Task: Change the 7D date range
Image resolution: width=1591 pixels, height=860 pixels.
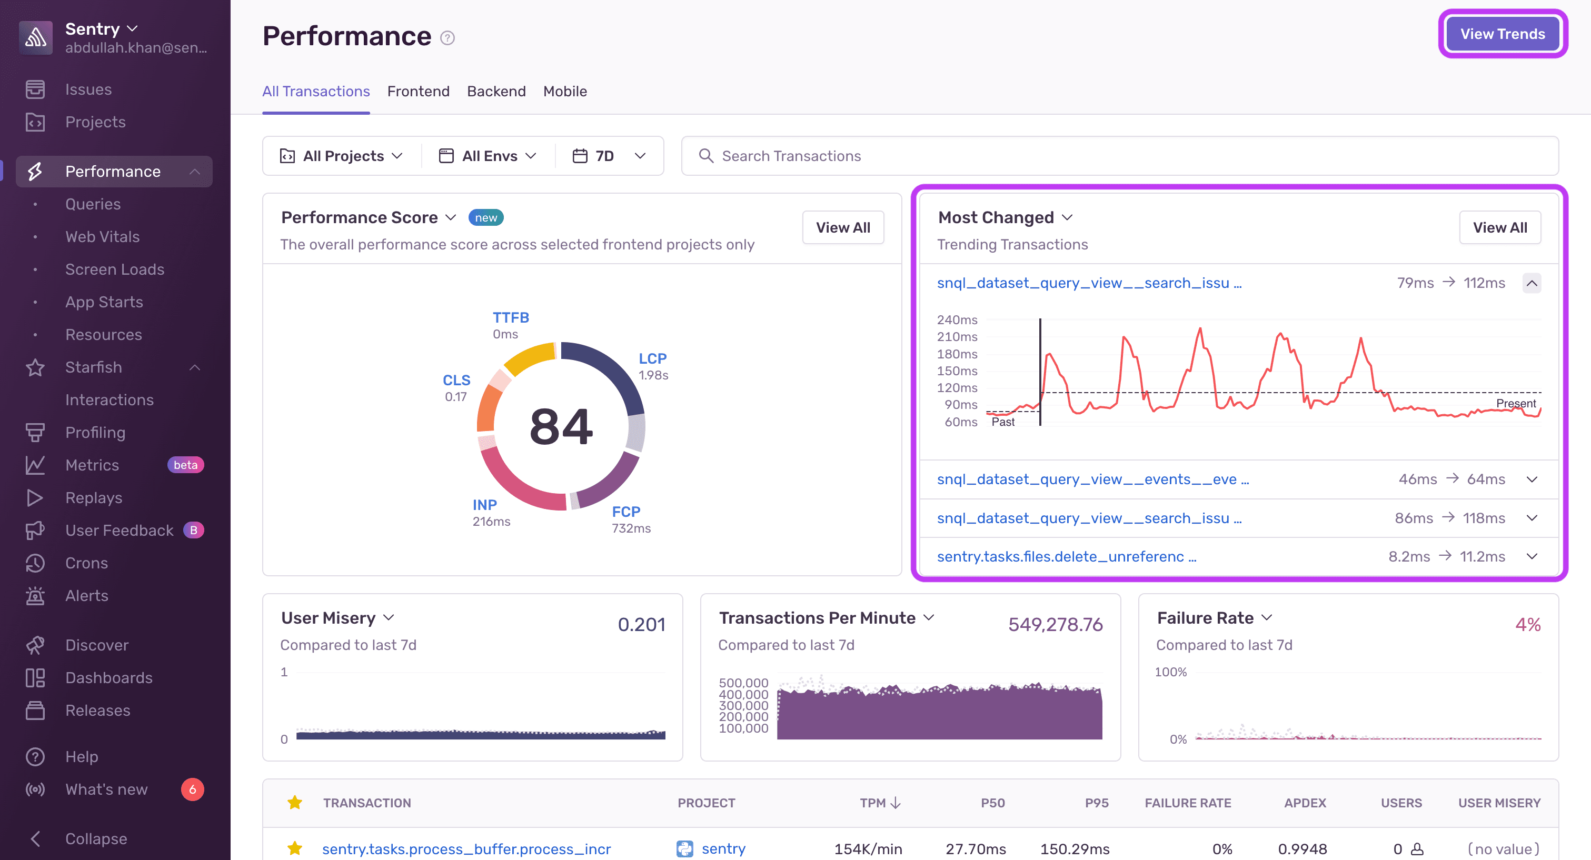Action: 609,156
